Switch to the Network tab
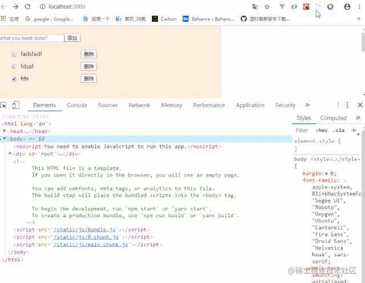Image resolution: width=365 pixels, height=283 pixels. coord(139,105)
